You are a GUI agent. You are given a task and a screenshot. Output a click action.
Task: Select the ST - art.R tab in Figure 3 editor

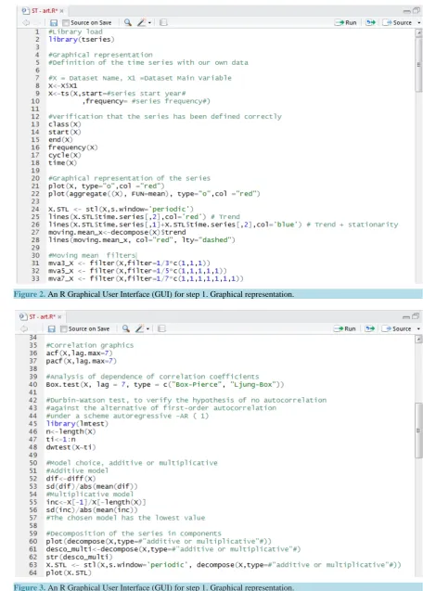43,316
